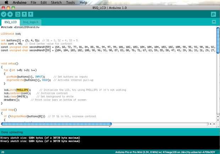Open the Serial Monitor magnifier icon

pos(213,14)
